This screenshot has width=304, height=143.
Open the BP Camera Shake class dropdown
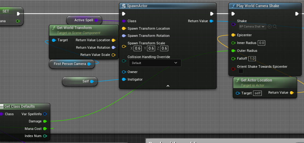pos(252,27)
